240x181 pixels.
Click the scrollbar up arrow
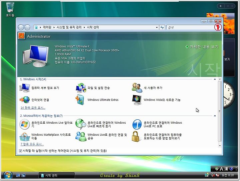click(x=220, y=79)
